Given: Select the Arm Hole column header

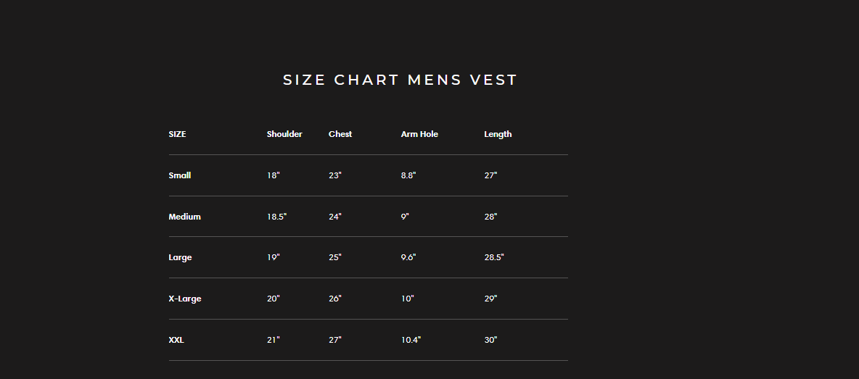Looking at the screenshot, I should 419,134.
